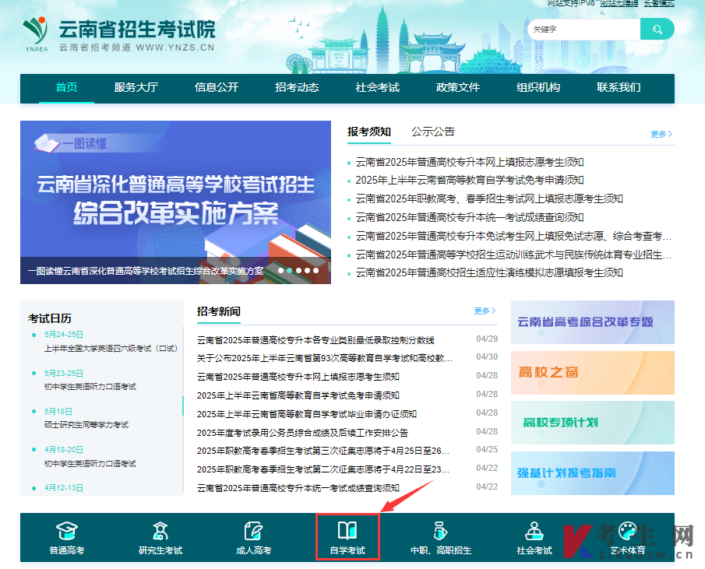This screenshot has height=569, width=705.
Task: Open the 社会考试 navigation menu
Action: 378,87
